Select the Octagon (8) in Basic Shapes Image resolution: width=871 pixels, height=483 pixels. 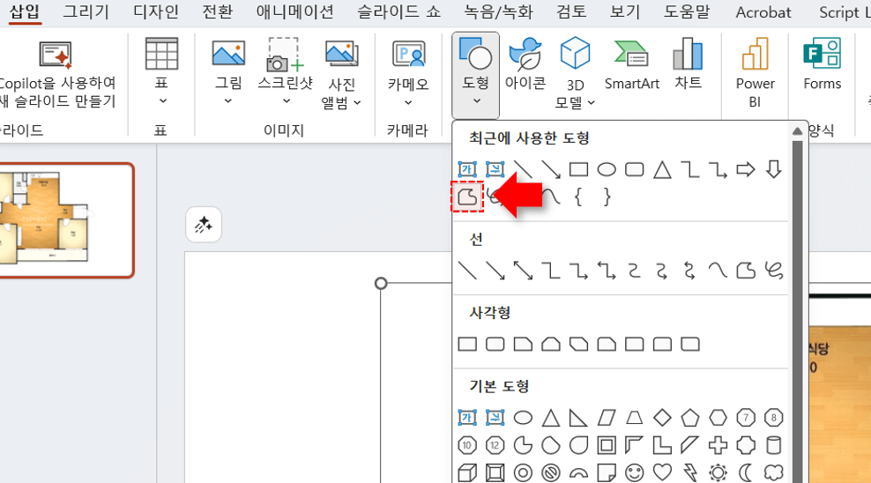pos(773,418)
